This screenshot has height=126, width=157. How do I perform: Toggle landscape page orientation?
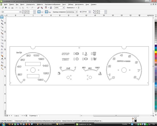click(x=42, y=12)
